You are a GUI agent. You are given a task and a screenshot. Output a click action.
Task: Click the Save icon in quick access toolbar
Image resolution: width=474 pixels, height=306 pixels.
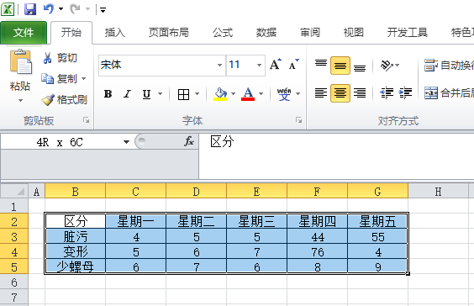30,9
